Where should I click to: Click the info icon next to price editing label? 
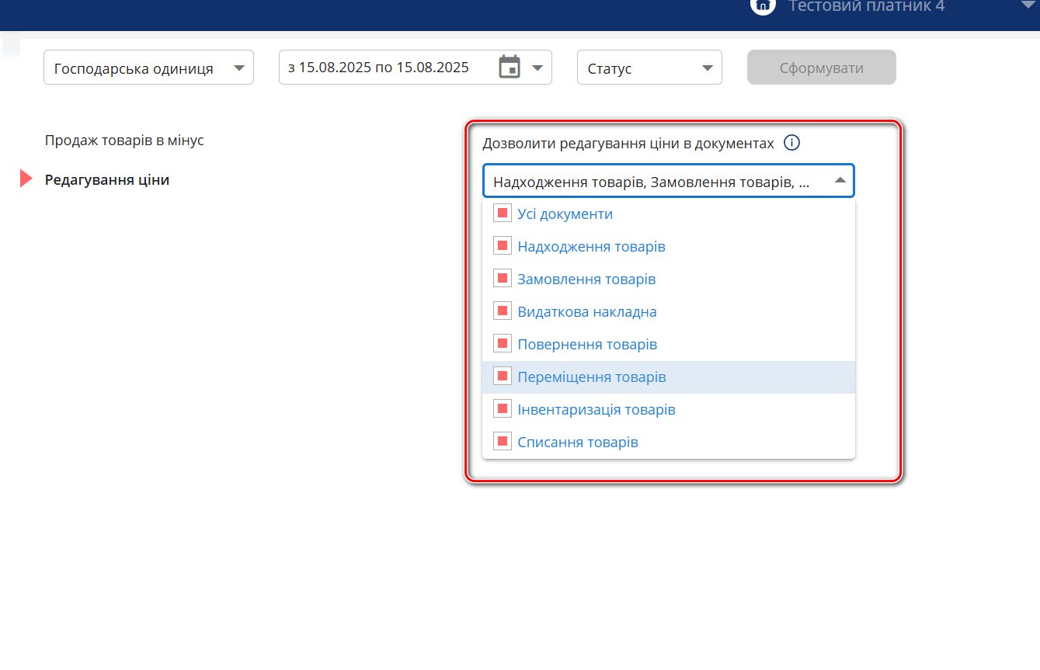tap(791, 143)
